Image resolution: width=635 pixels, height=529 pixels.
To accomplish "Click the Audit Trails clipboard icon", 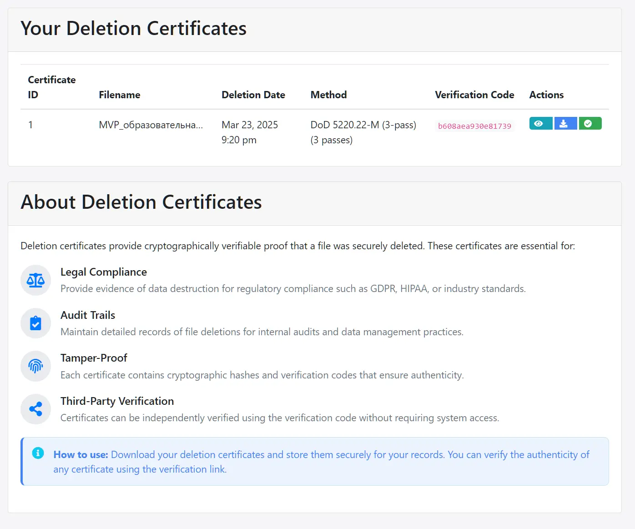I will (x=35, y=323).
